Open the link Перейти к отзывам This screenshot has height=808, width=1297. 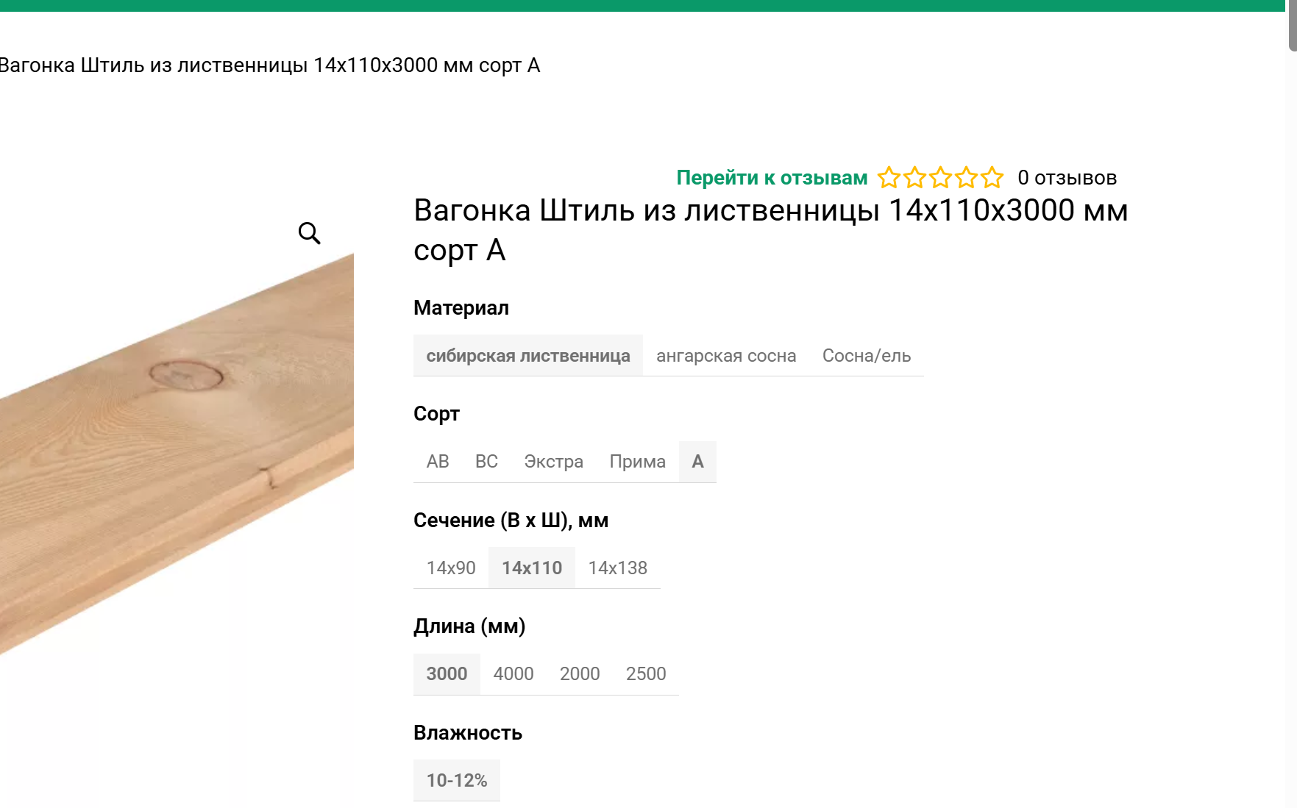pos(771,177)
